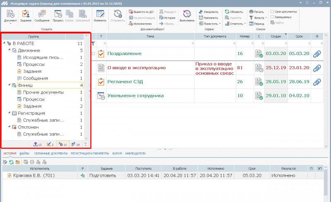Screen dimensions: 331x202
Task: Open the footsteps group showing 19
Action: coord(76,144)
